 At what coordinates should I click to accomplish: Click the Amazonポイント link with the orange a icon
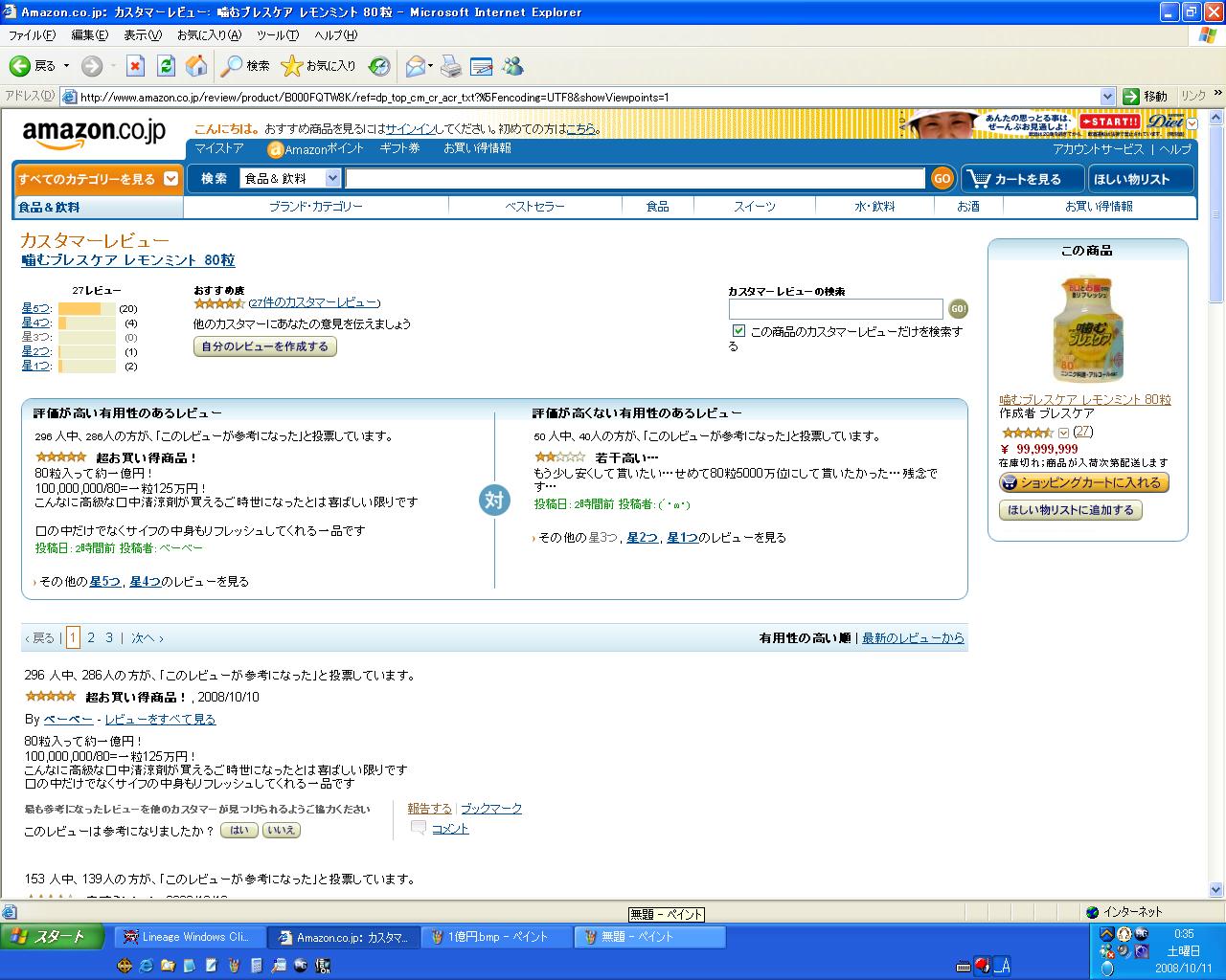click(x=315, y=149)
